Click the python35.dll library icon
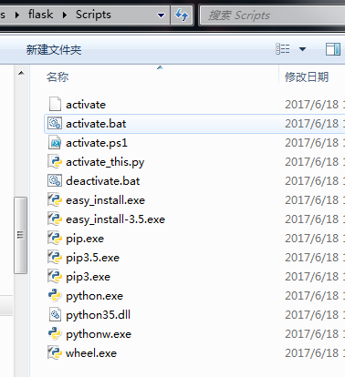Image resolution: width=345 pixels, height=377 pixels. pos(55,314)
